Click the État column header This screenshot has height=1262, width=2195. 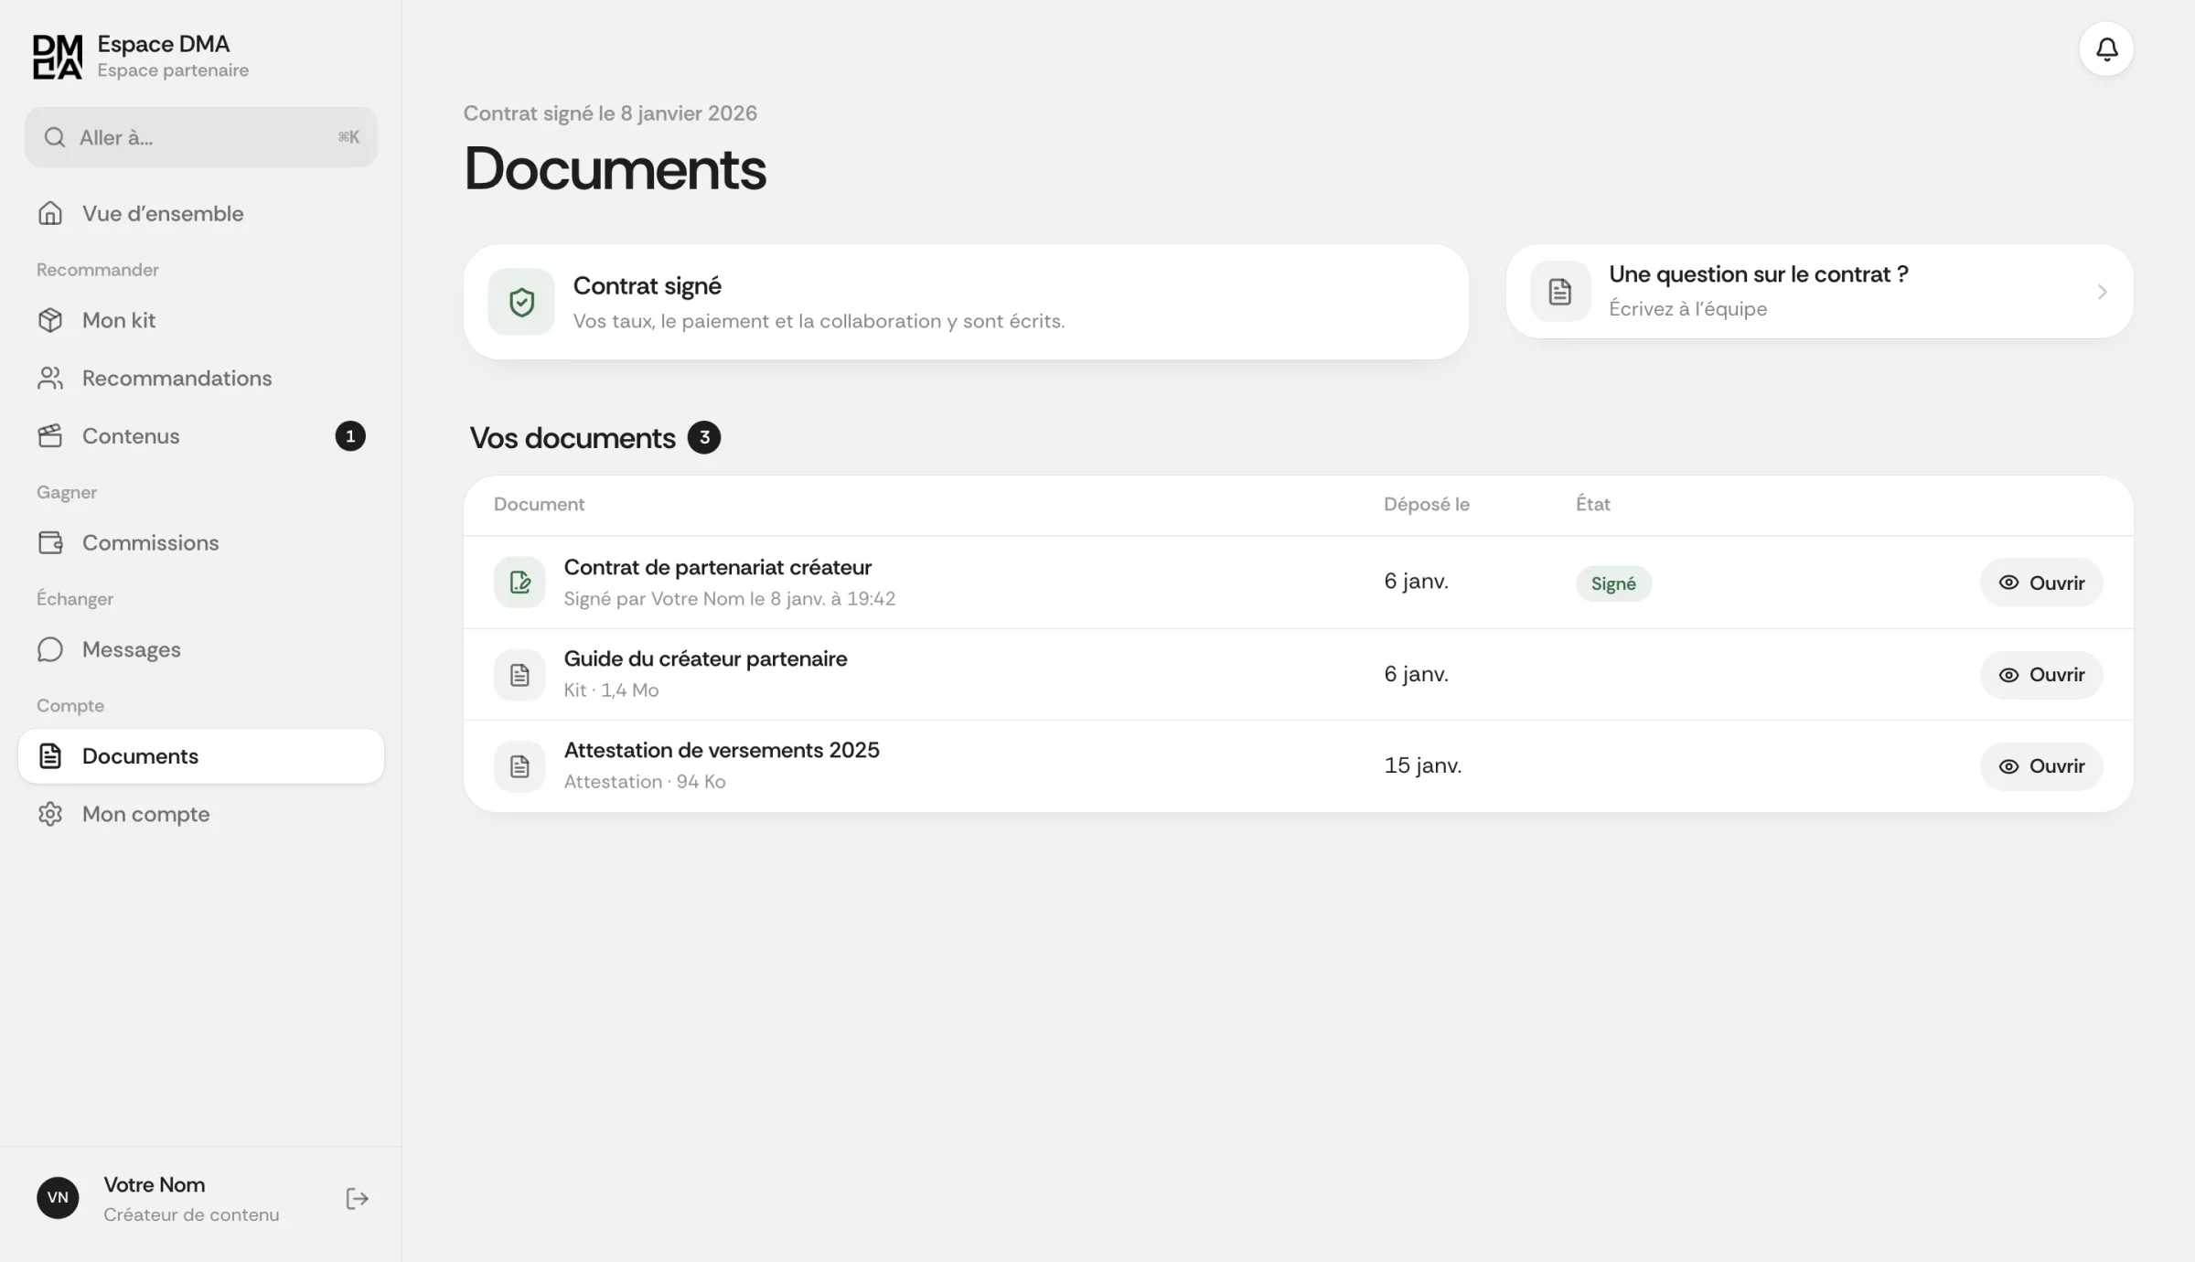click(1592, 504)
